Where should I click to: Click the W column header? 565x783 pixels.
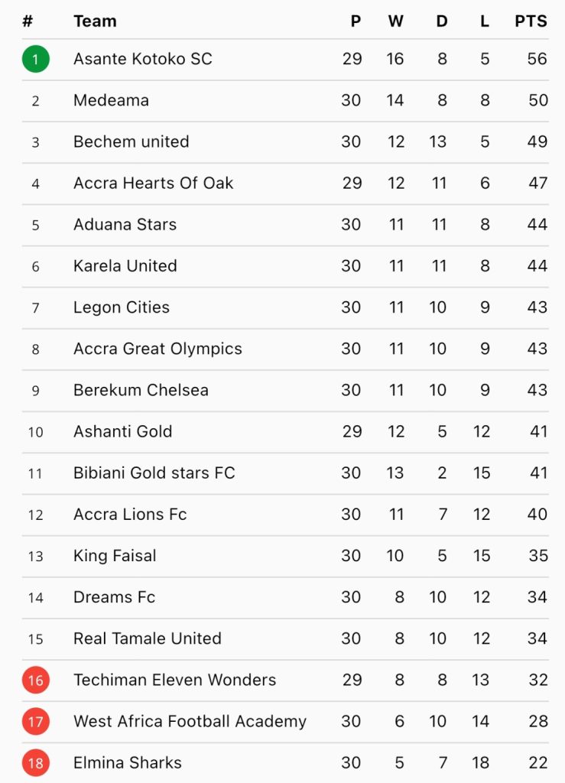[x=396, y=21]
